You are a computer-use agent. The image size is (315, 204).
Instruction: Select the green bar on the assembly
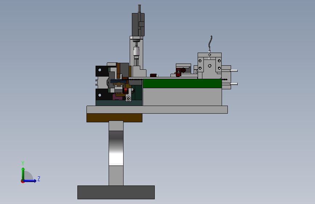click(182, 83)
